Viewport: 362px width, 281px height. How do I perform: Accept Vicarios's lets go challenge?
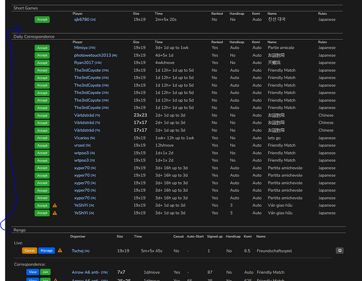42,138
